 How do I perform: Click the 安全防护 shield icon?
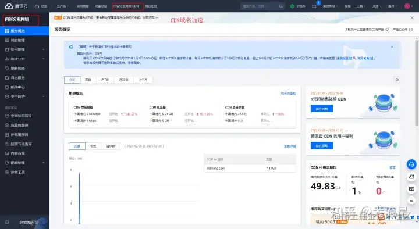point(7,96)
